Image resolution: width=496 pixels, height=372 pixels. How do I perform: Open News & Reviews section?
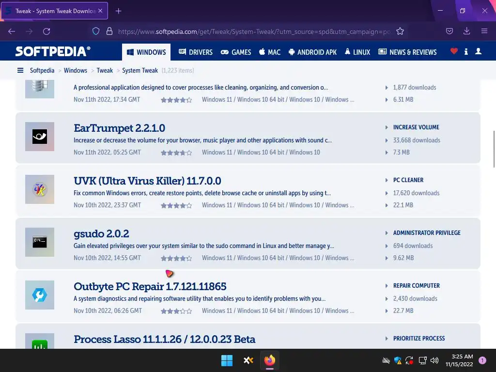[407, 52]
